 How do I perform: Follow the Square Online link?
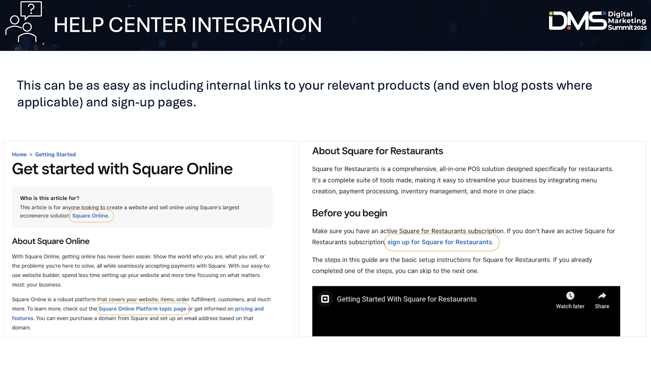pos(91,216)
